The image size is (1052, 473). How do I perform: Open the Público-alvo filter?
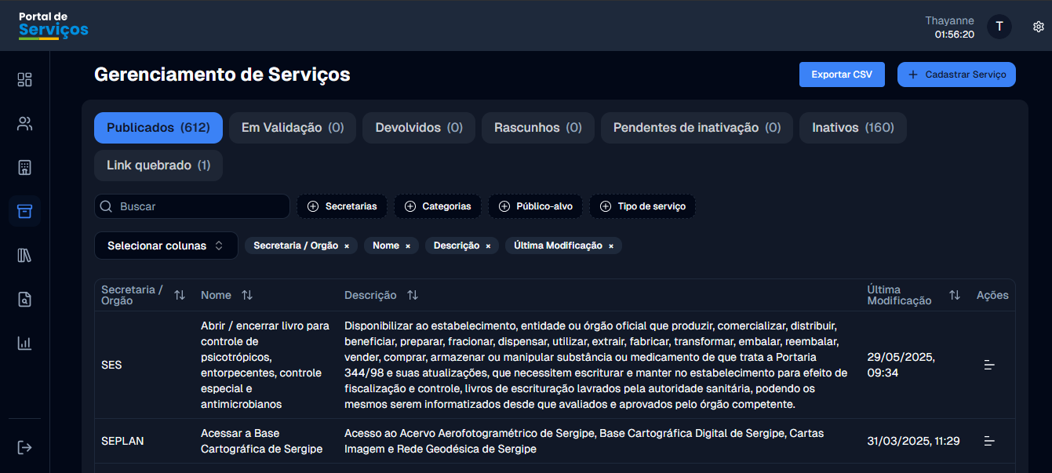[x=535, y=206]
